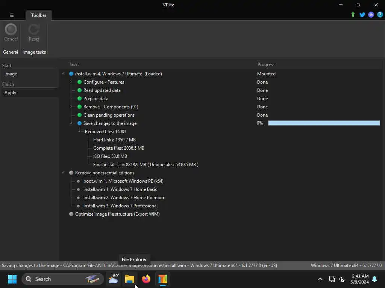Launch Firefox from the taskbar

point(146,279)
